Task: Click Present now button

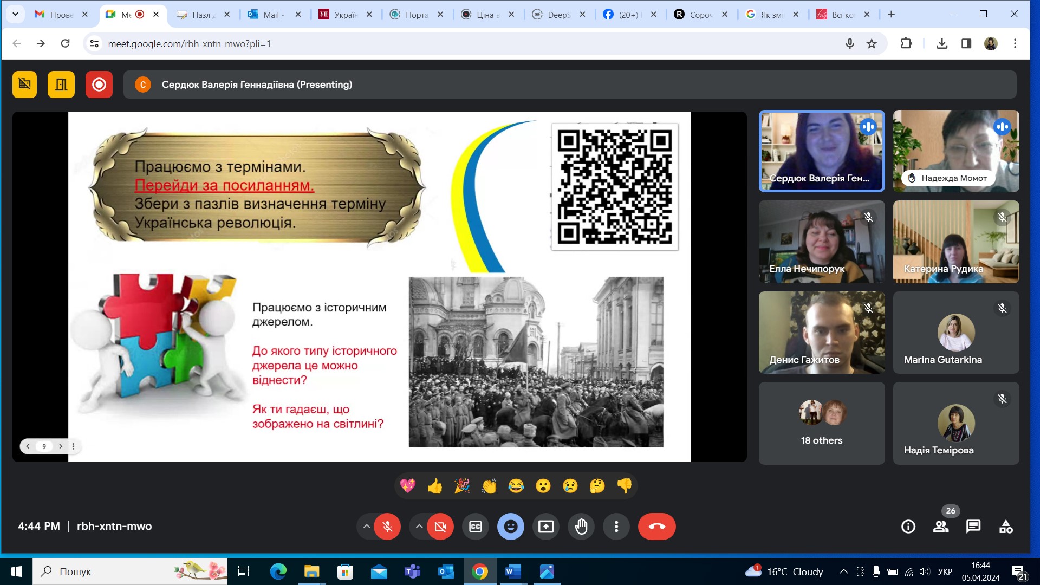Action: [x=546, y=526]
